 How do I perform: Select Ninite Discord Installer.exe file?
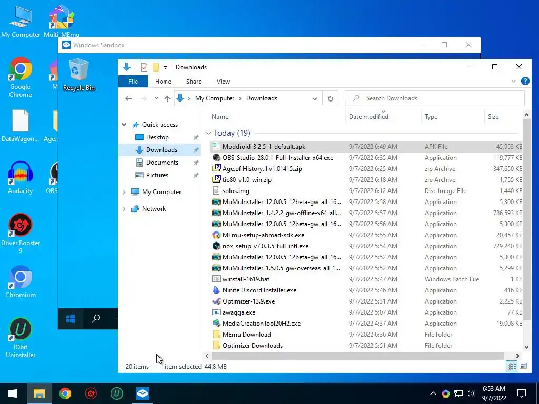pos(366,290)
